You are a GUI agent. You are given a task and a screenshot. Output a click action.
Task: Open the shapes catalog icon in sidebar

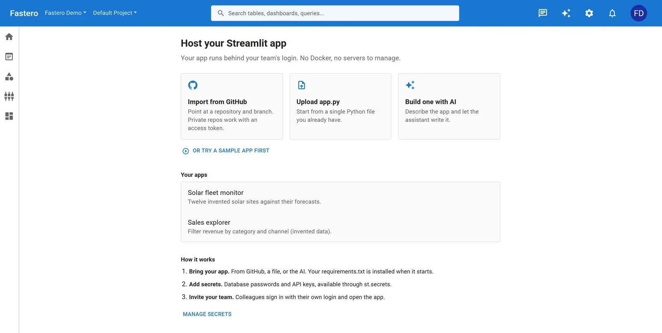tap(9, 76)
